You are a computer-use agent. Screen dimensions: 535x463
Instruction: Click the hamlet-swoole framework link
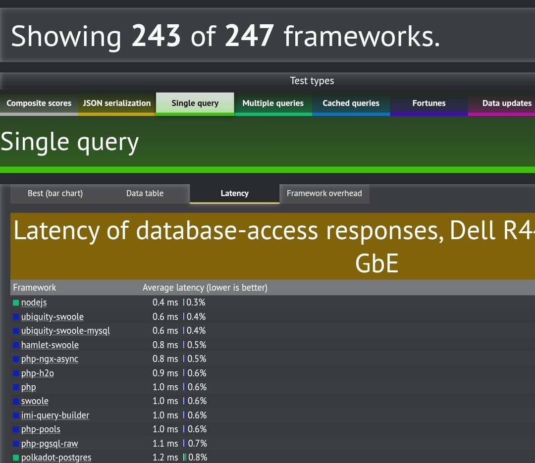pyautogui.click(x=50, y=345)
